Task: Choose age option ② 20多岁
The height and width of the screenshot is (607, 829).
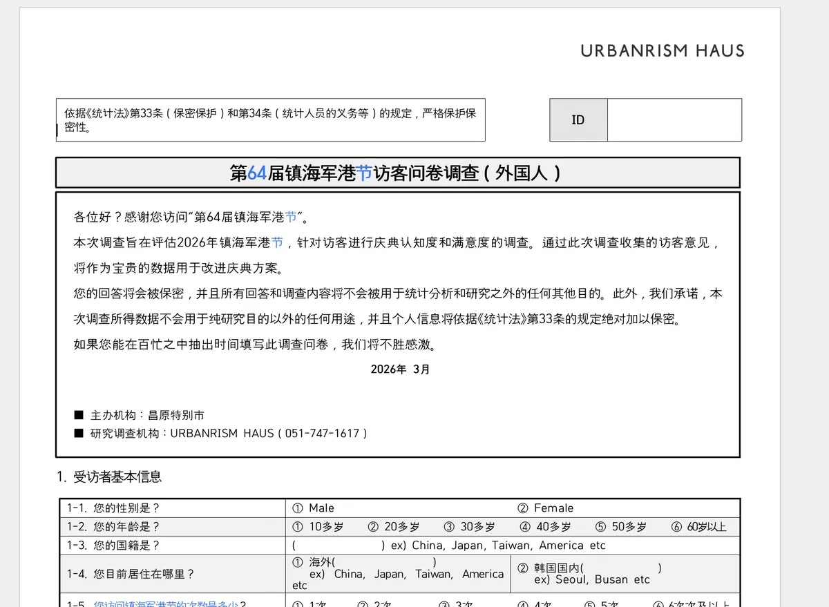Action: (x=394, y=526)
